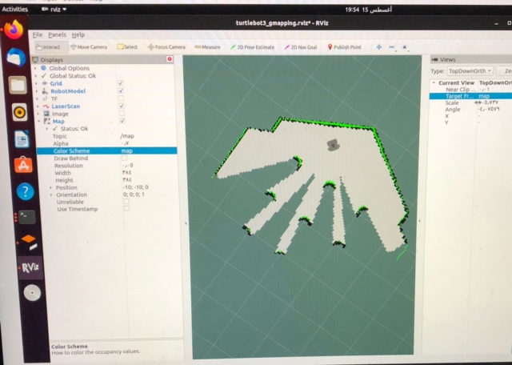
Task: Open the Help menu
Action: (x=78, y=34)
